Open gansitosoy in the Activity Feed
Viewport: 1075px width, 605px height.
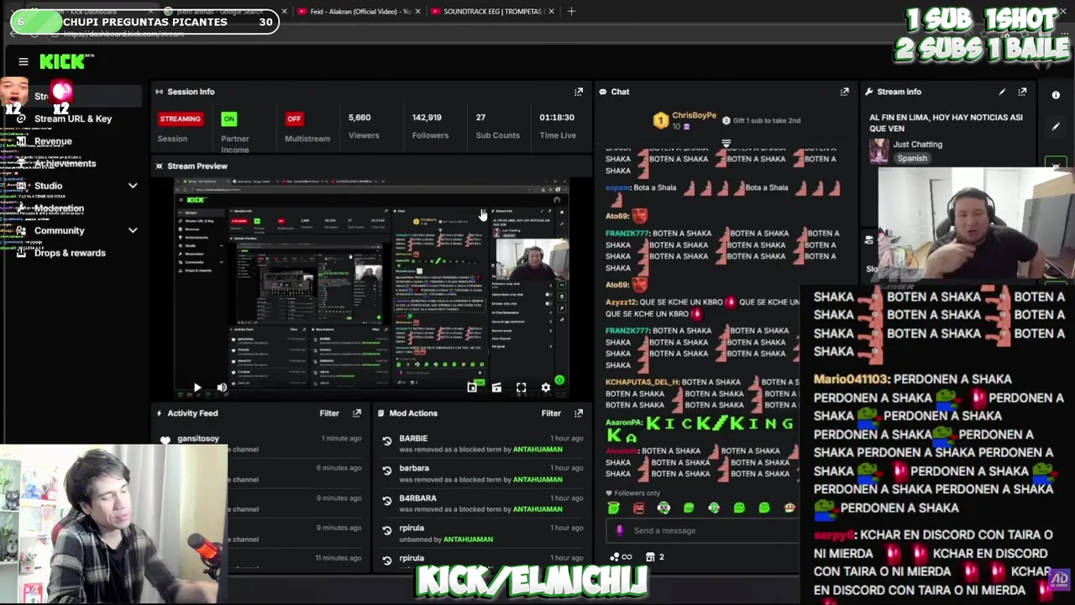(x=197, y=439)
